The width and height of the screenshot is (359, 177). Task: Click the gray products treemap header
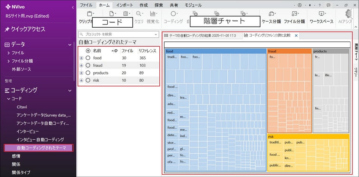[x=331, y=51]
